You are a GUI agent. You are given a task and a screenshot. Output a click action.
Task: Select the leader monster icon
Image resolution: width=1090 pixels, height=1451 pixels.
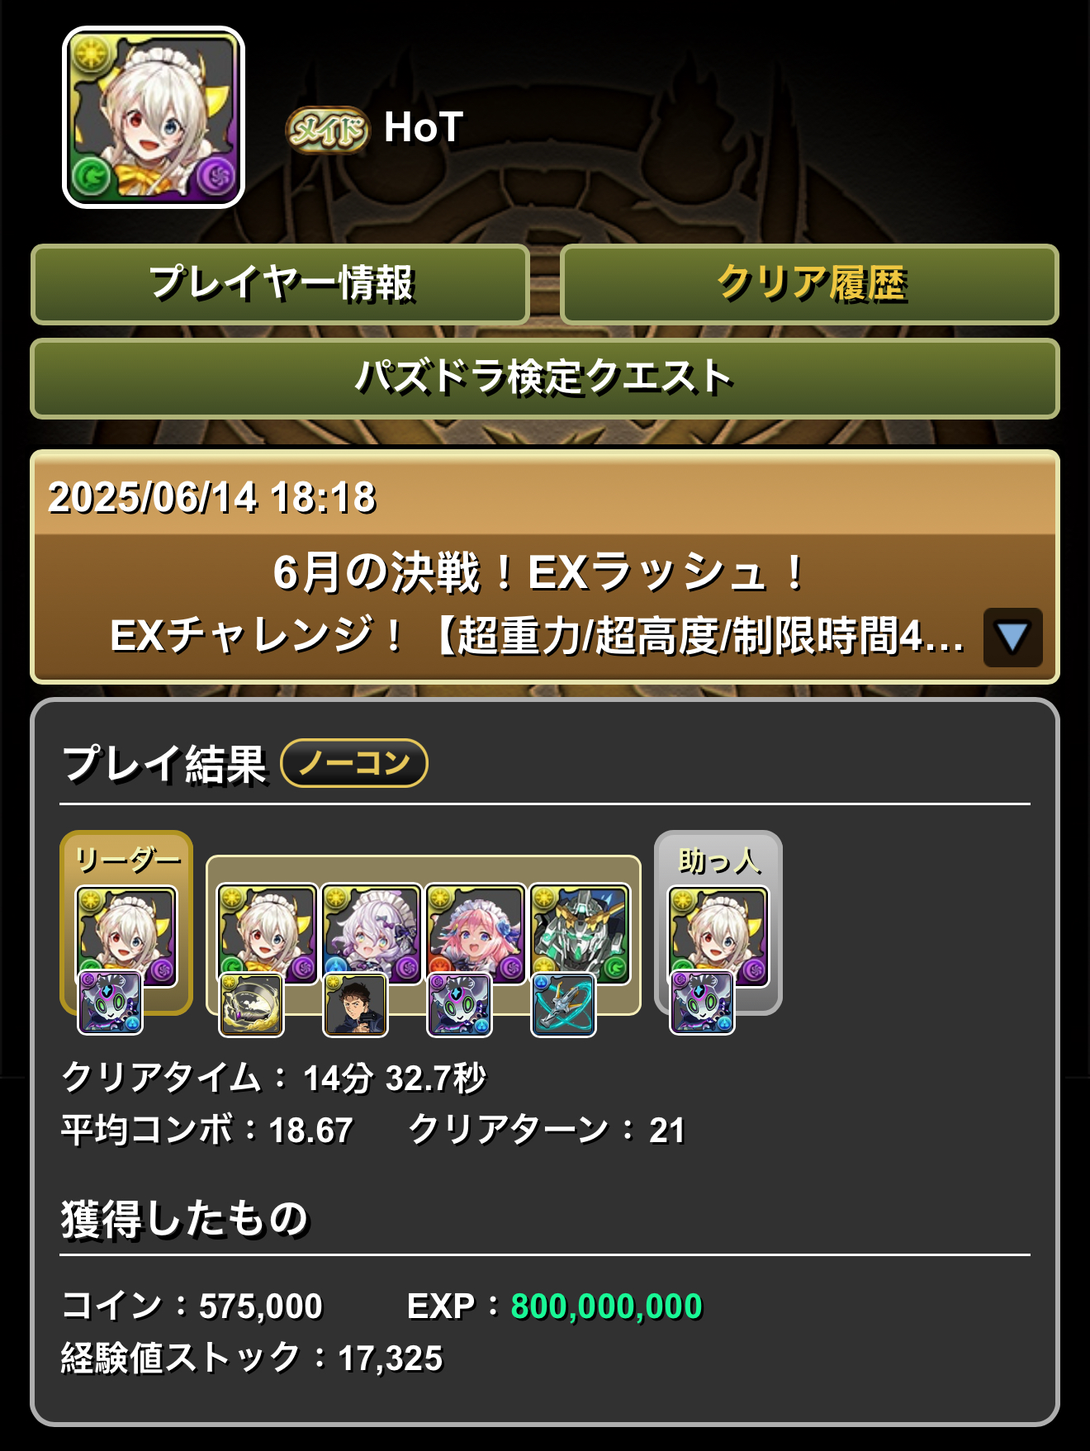(x=126, y=936)
